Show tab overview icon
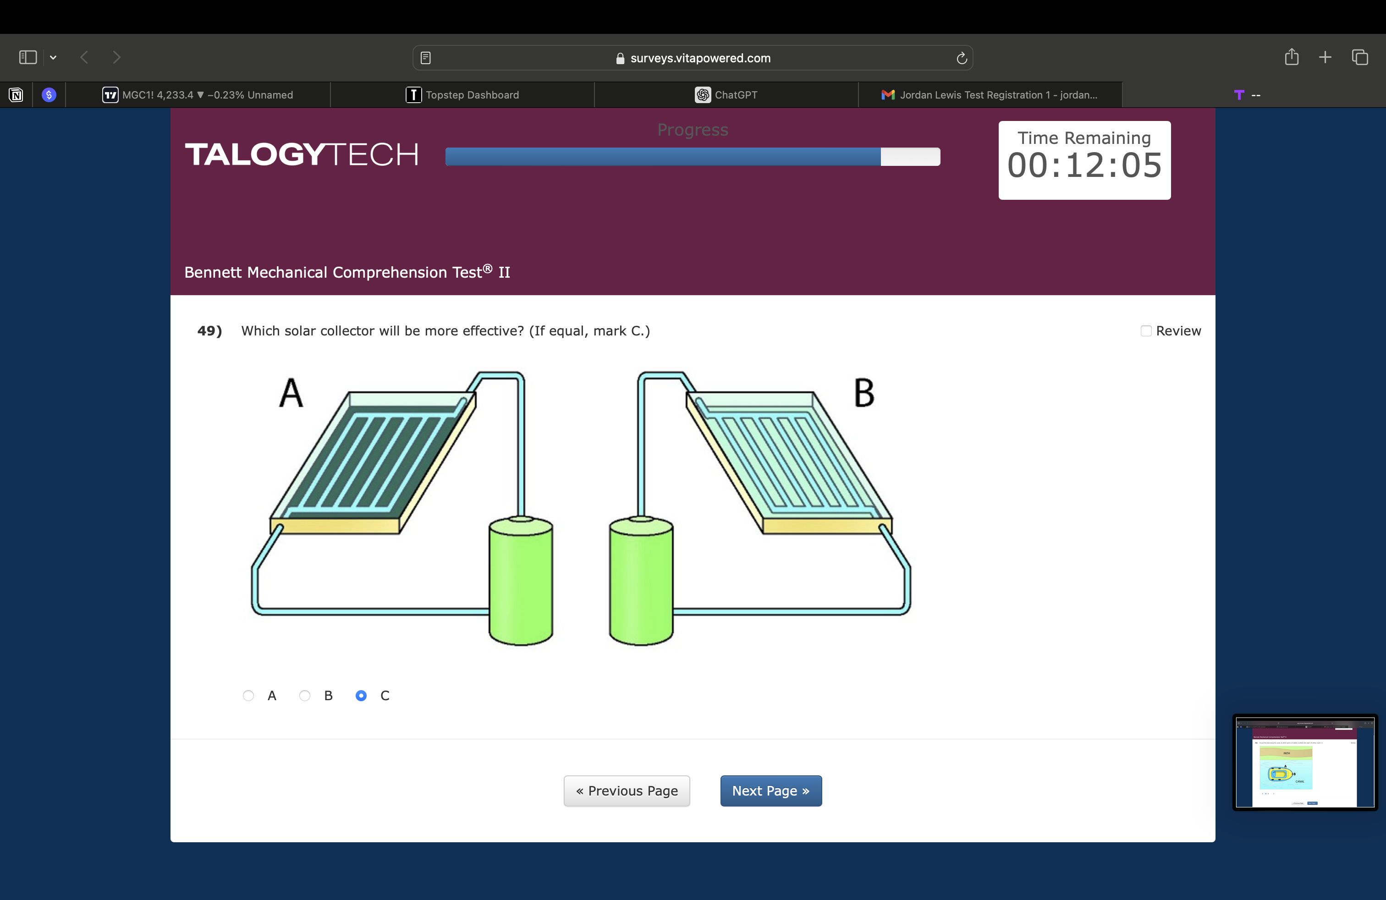Viewport: 1386px width, 900px height. (1360, 57)
